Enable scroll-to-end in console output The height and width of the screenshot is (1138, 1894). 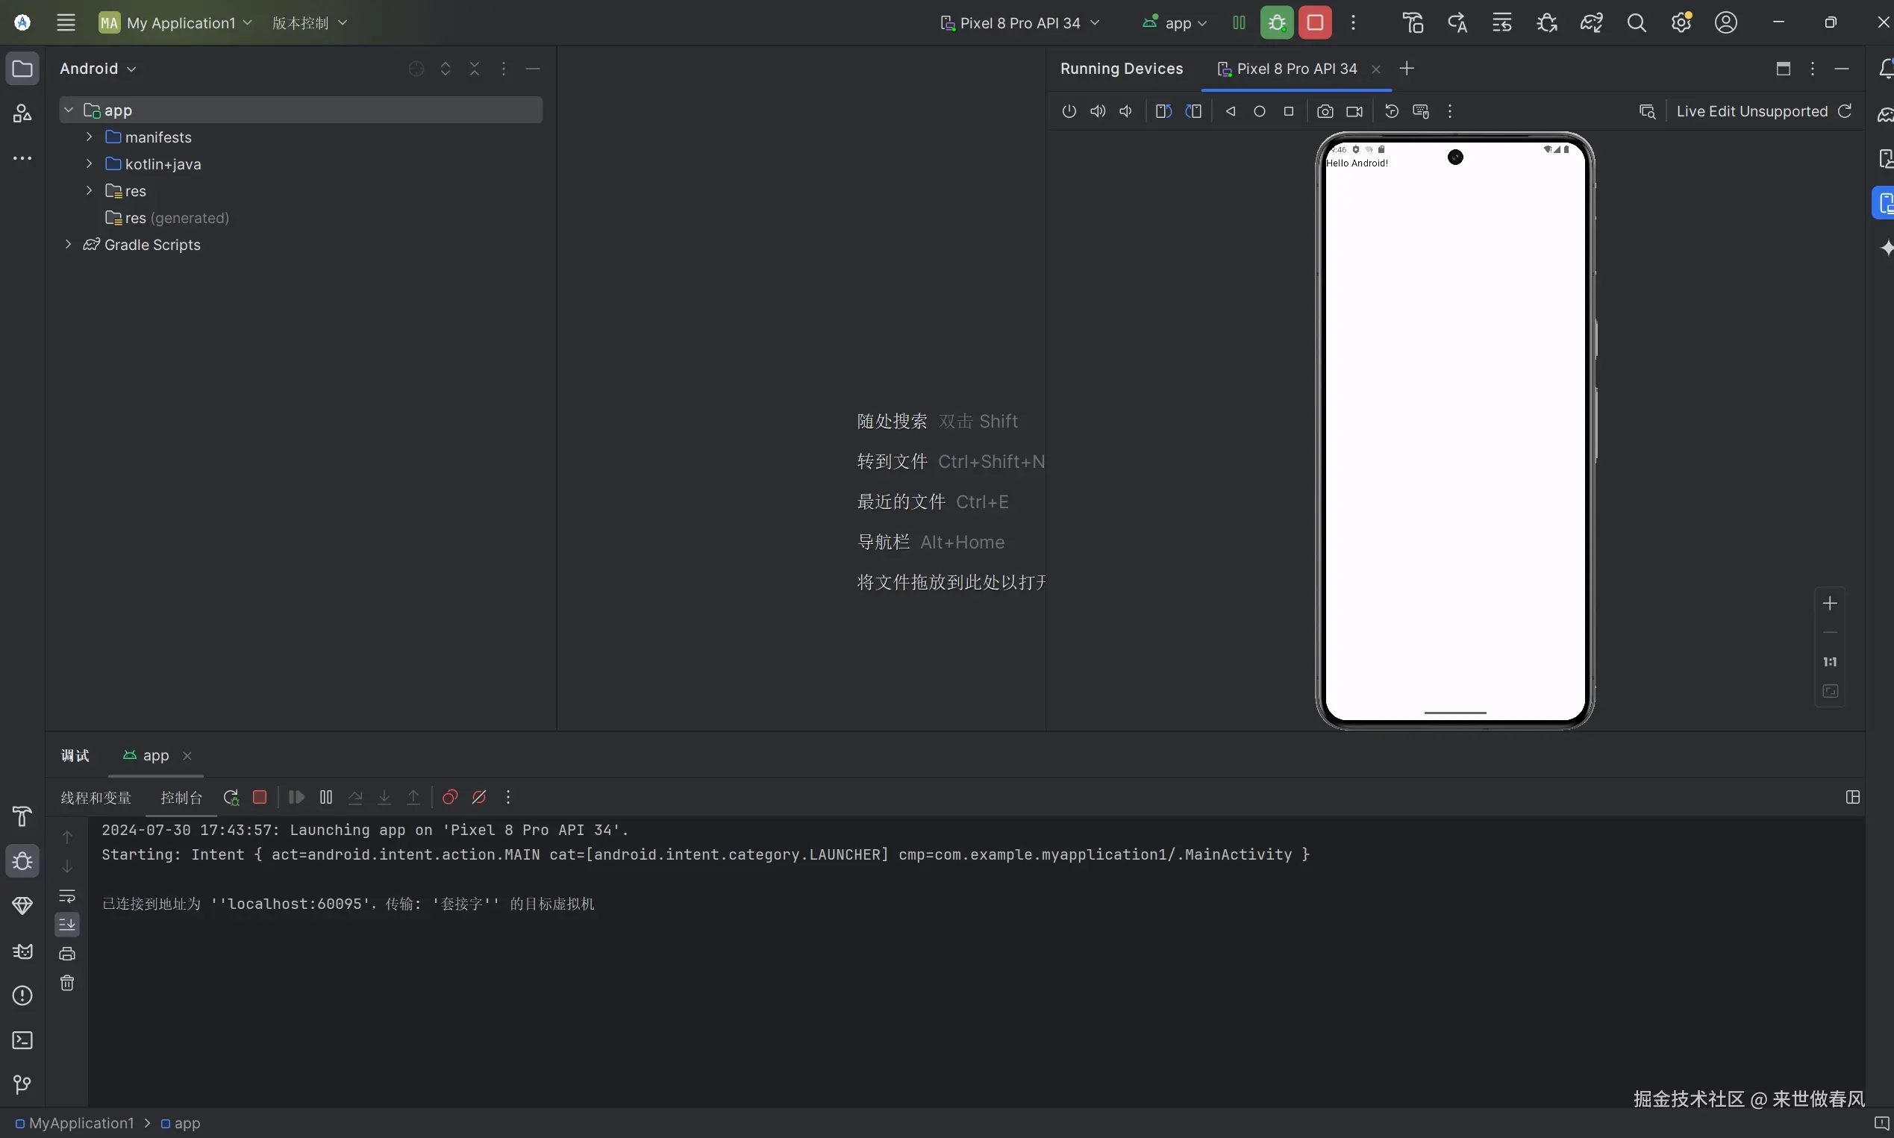click(x=67, y=924)
